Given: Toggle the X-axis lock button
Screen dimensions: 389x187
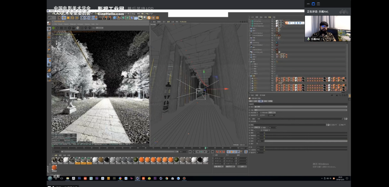Looking at the screenshot, I should pyautogui.click(x=82, y=18).
